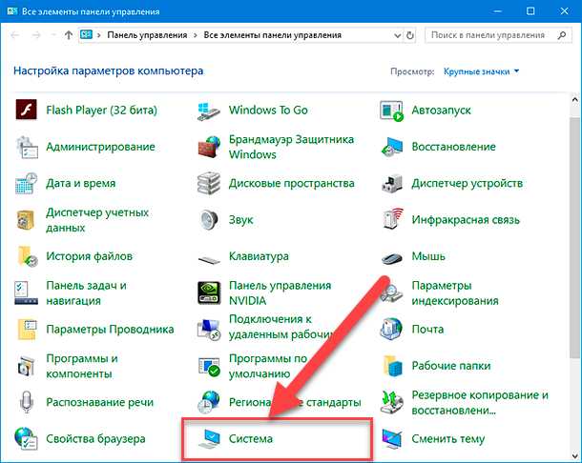Open the Региональные стандарты globe clock icon
The width and height of the screenshot is (582, 463).
click(209, 402)
